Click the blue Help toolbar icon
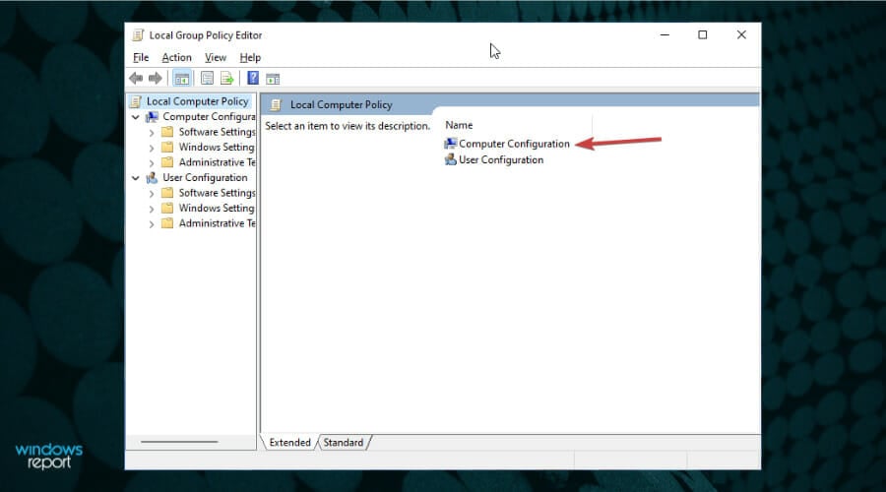This screenshot has width=886, height=492. 253,79
